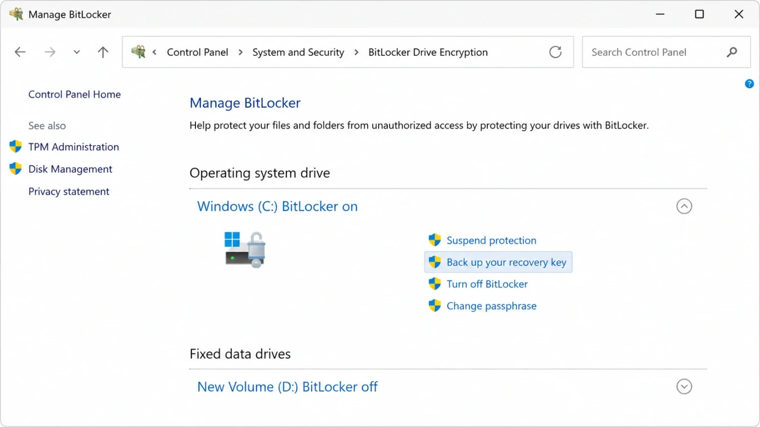The height and width of the screenshot is (427, 760).
Task: Choose Back up your recovery key
Action: 506,262
